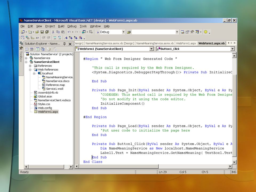Open the auto-hidden Toolbox side tab
256x192 pixels.
[21, 55]
